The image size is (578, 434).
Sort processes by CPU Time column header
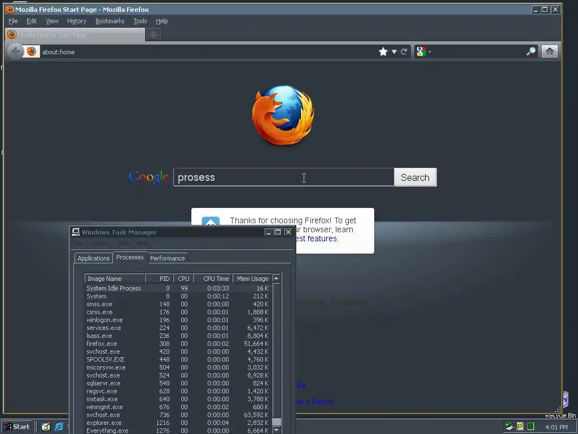pos(213,279)
